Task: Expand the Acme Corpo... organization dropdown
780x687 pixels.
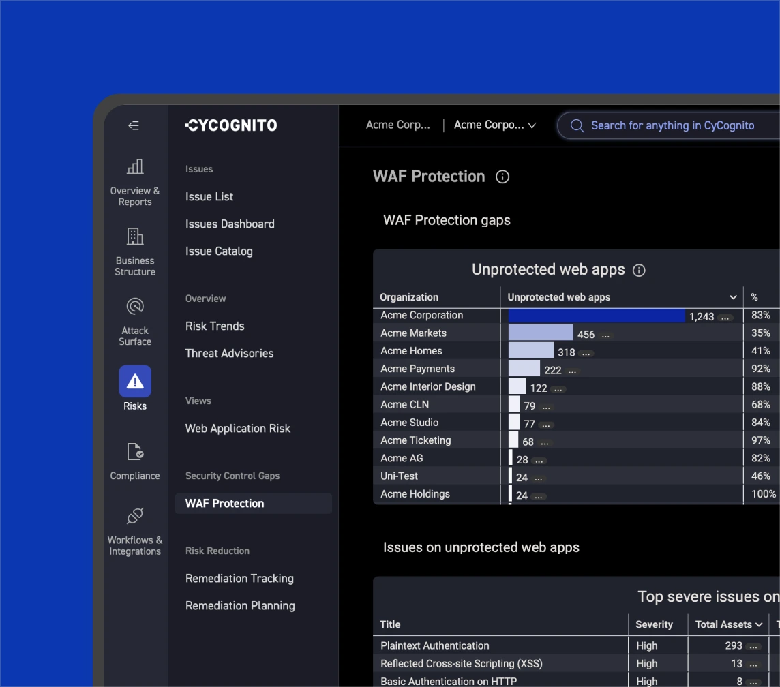Action: click(495, 125)
